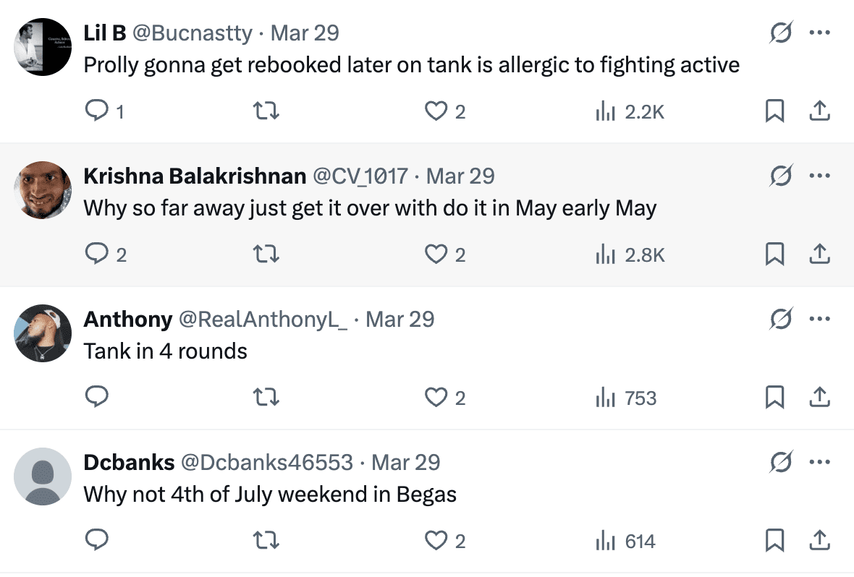Share Krishna Balakrishnan's tweet
The width and height of the screenshot is (854, 577).
[x=820, y=254]
